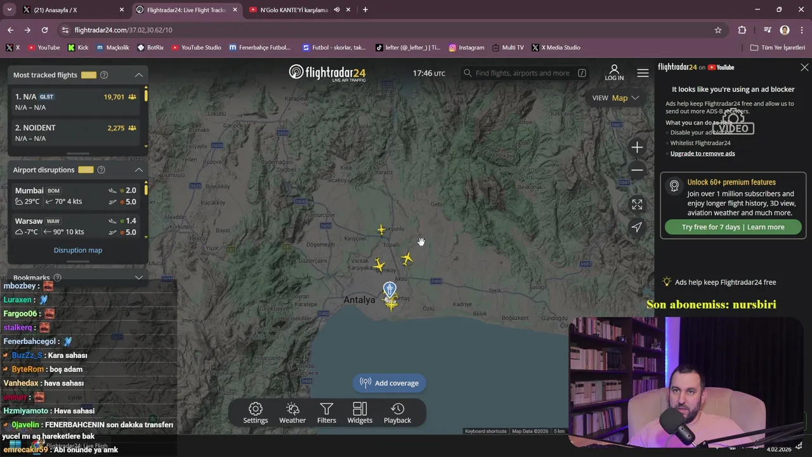The image size is (812, 457).
Task: Click the Antalya airport pin marker
Action: coord(390,290)
